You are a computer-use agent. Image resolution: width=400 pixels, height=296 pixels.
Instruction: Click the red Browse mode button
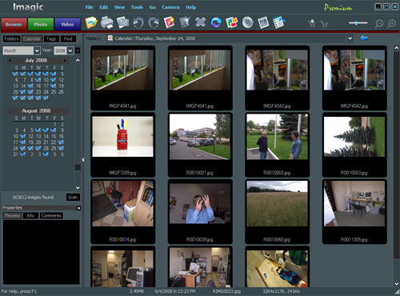[14, 24]
